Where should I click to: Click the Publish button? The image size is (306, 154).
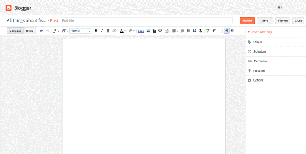247,20
